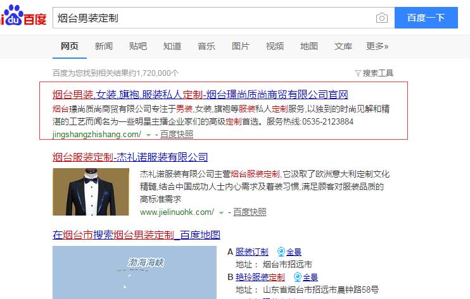
Task: Expand the 更多» category menu
Action: (377, 46)
